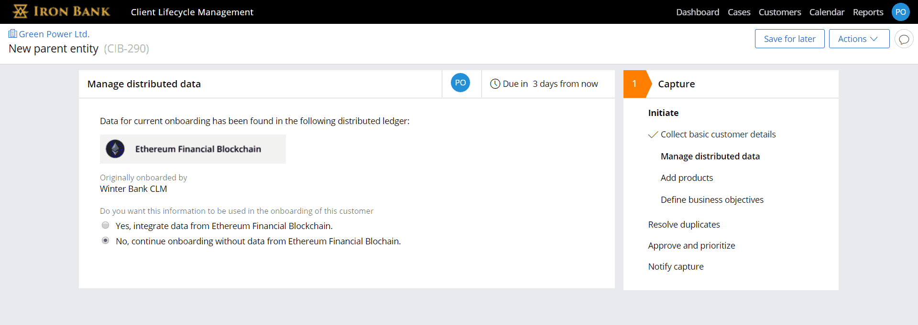This screenshot has height=325, width=918.
Task: Click the Initiate section label
Action: pyautogui.click(x=663, y=113)
